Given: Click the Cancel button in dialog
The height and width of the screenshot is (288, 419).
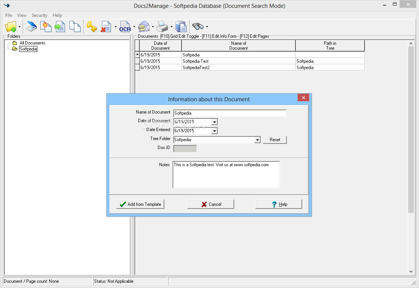Looking at the screenshot, I should 211,204.
